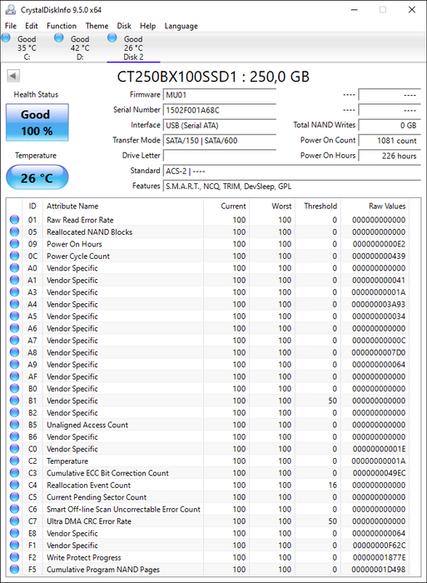Open the Theme menu
This screenshot has width=427, height=583.
(97, 26)
